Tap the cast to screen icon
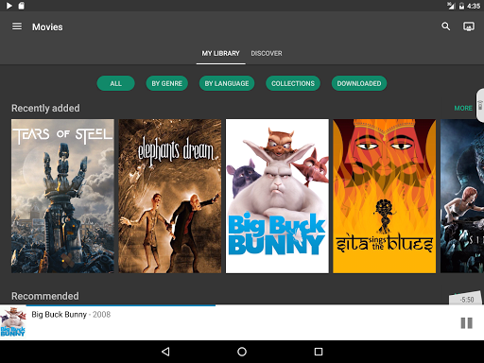This screenshot has width=484, height=363. coord(469,26)
